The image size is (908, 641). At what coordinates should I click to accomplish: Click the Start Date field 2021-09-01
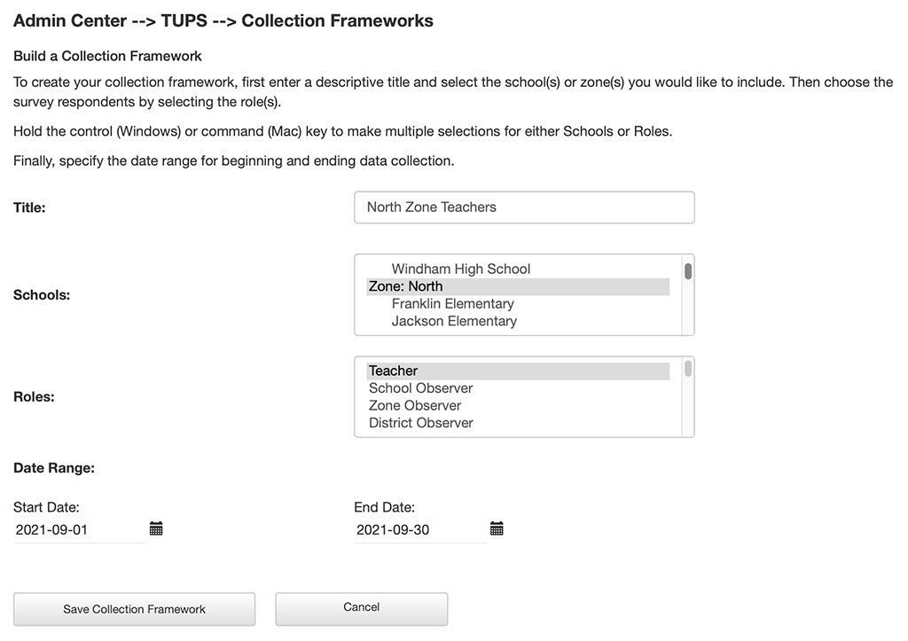pos(79,530)
